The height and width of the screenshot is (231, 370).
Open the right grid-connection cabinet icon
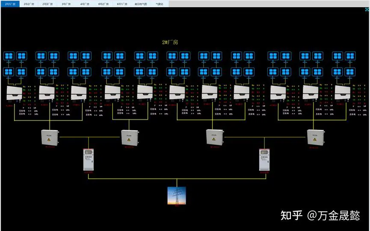(265, 160)
